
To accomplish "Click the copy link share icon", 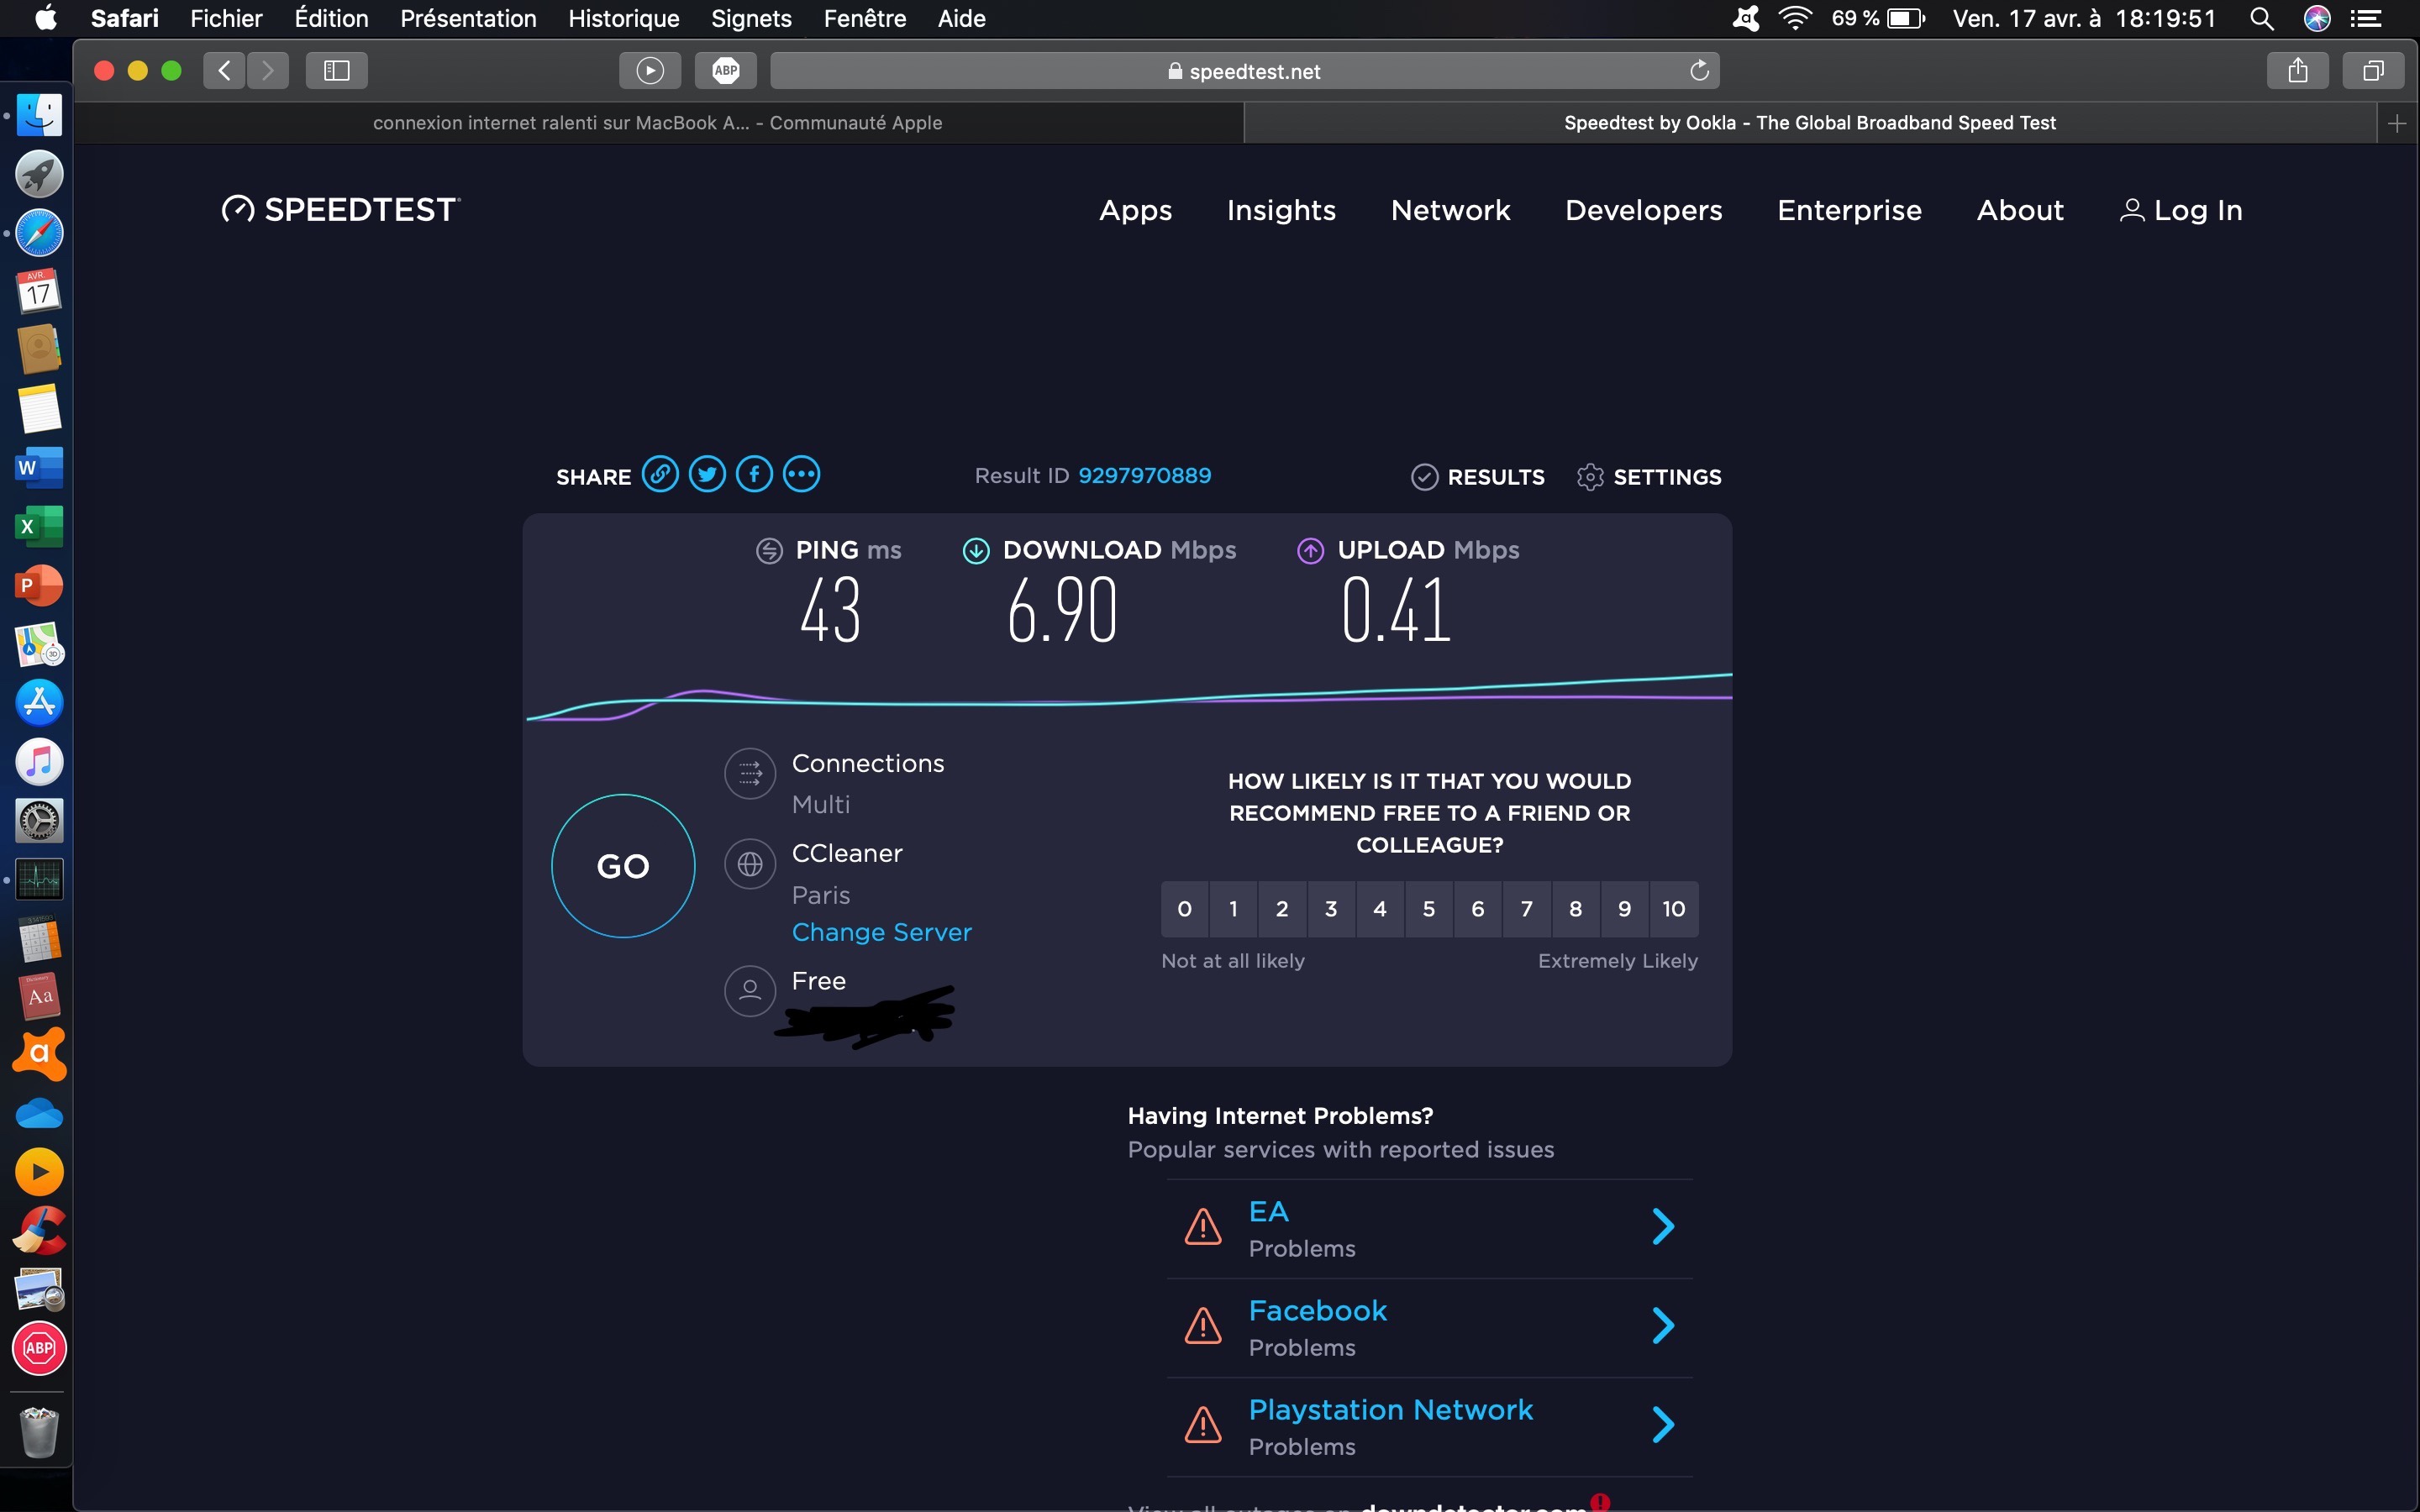I will click(x=660, y=474).
